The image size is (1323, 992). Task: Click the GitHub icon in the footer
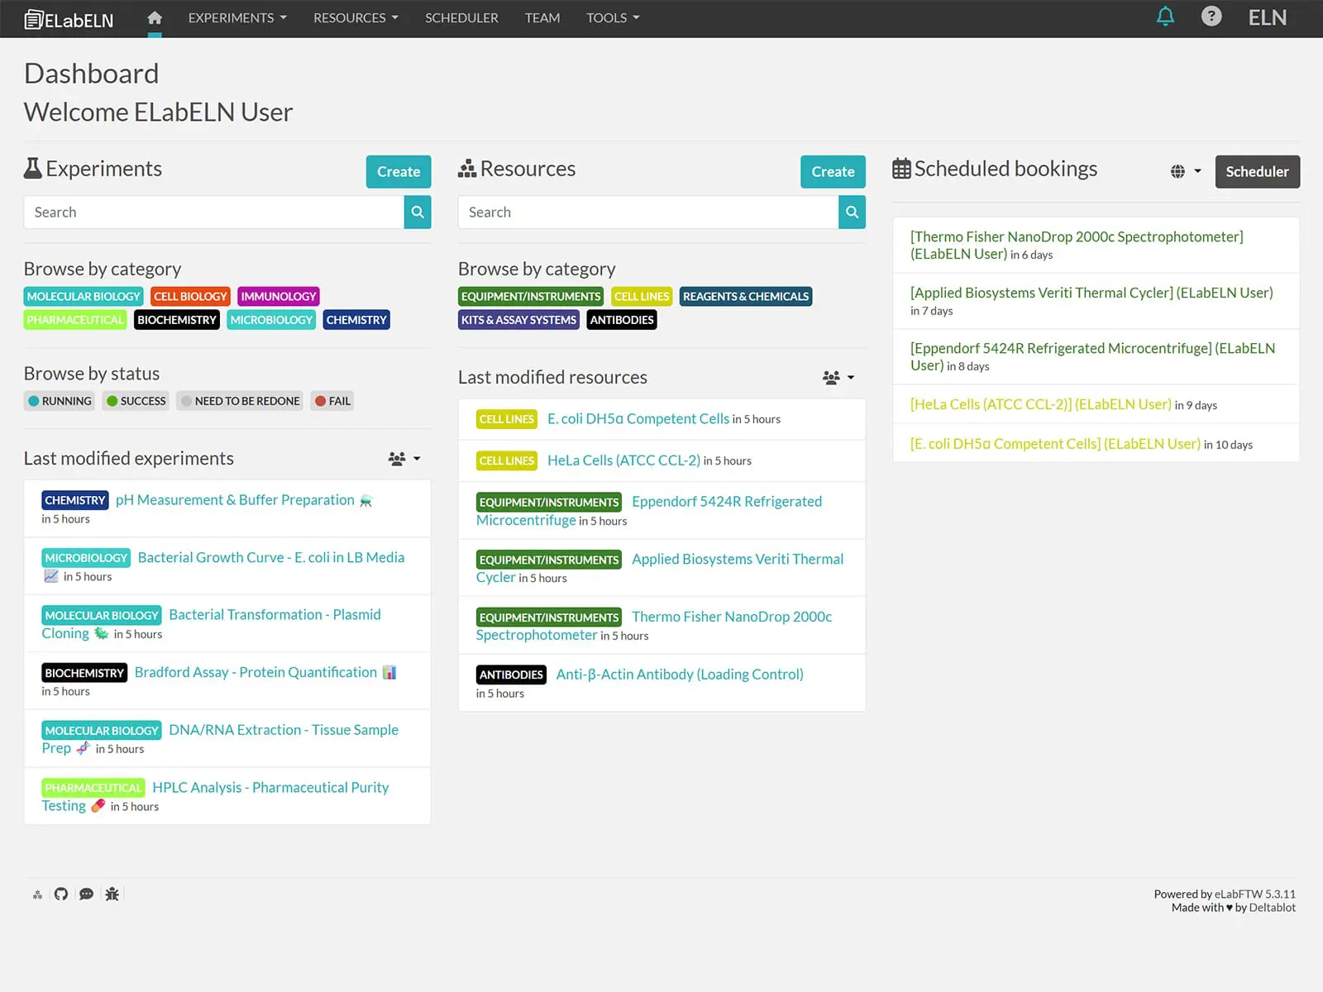pyautogui.click(x=60, y=894)
